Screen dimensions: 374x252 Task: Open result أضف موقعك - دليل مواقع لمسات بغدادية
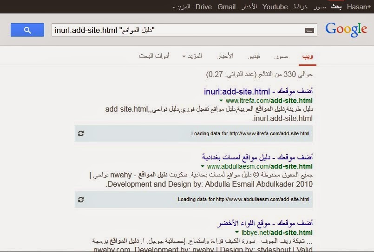pos(257,157)
